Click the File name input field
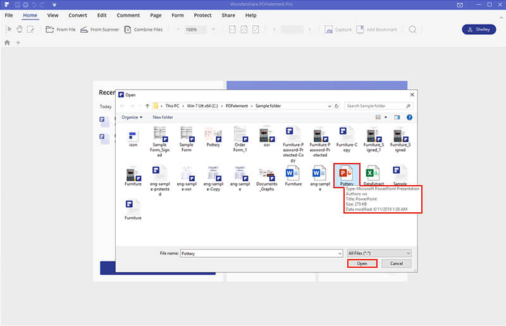The width and height of the screenshot is (506, 326). (x=261, y=253)
